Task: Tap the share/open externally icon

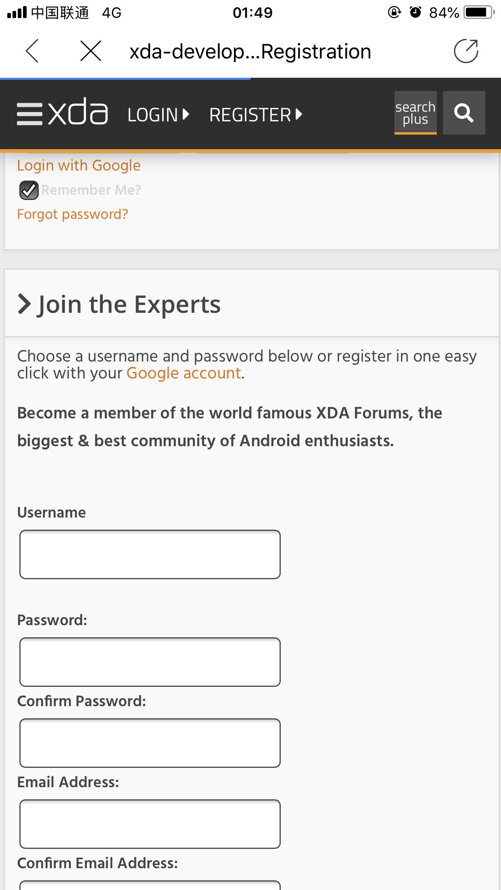Action: [x=466, y=51]
